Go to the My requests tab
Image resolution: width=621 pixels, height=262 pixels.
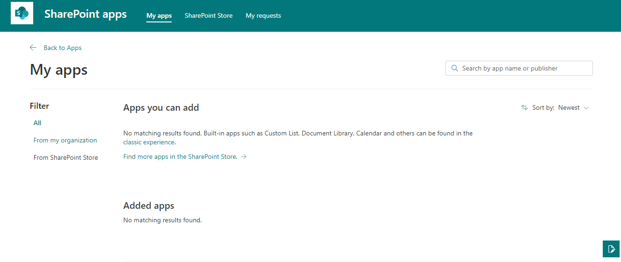(263, 15)
